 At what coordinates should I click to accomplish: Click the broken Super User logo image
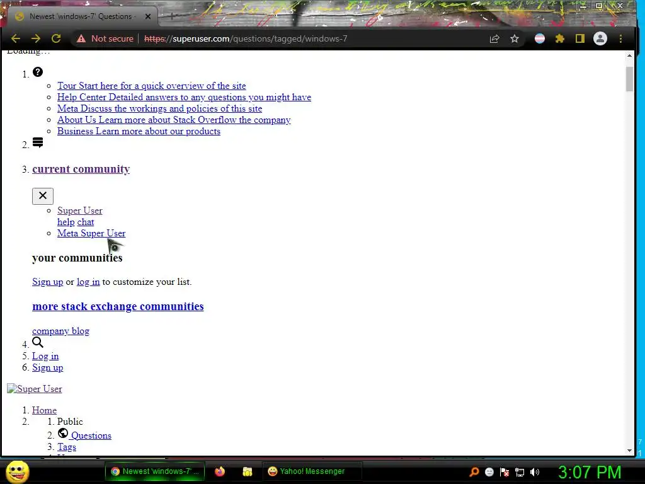tap(35, 389)
